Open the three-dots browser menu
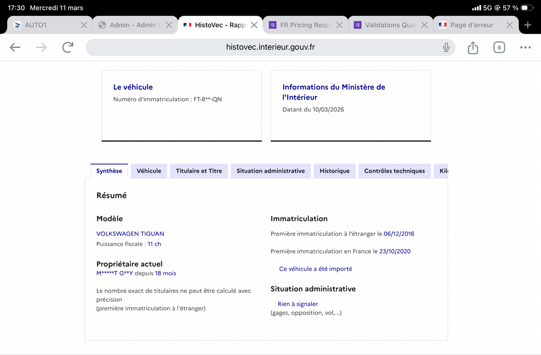 click(x=525, y=47)
